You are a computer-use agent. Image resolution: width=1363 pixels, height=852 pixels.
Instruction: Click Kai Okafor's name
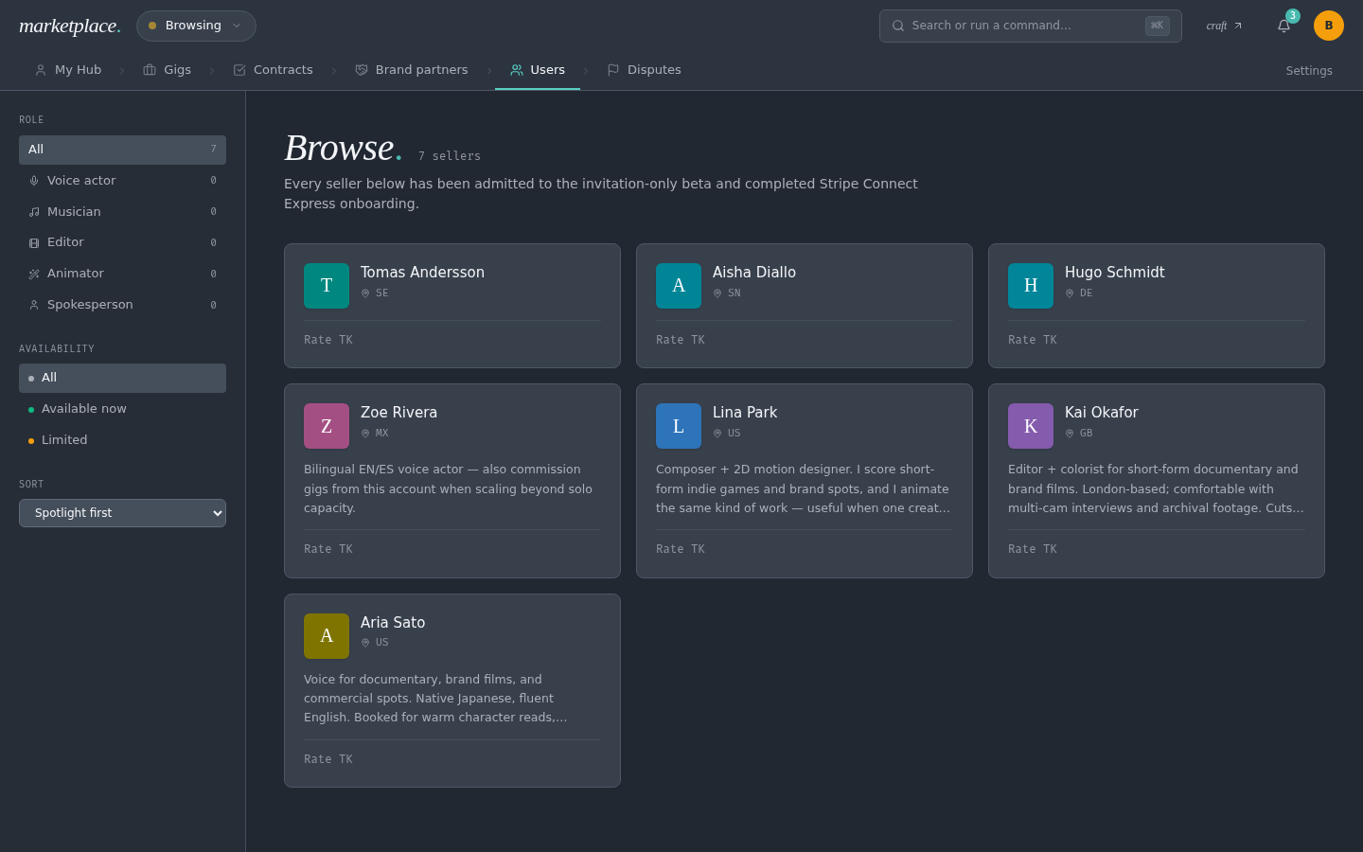click(x=1101, y=413)
